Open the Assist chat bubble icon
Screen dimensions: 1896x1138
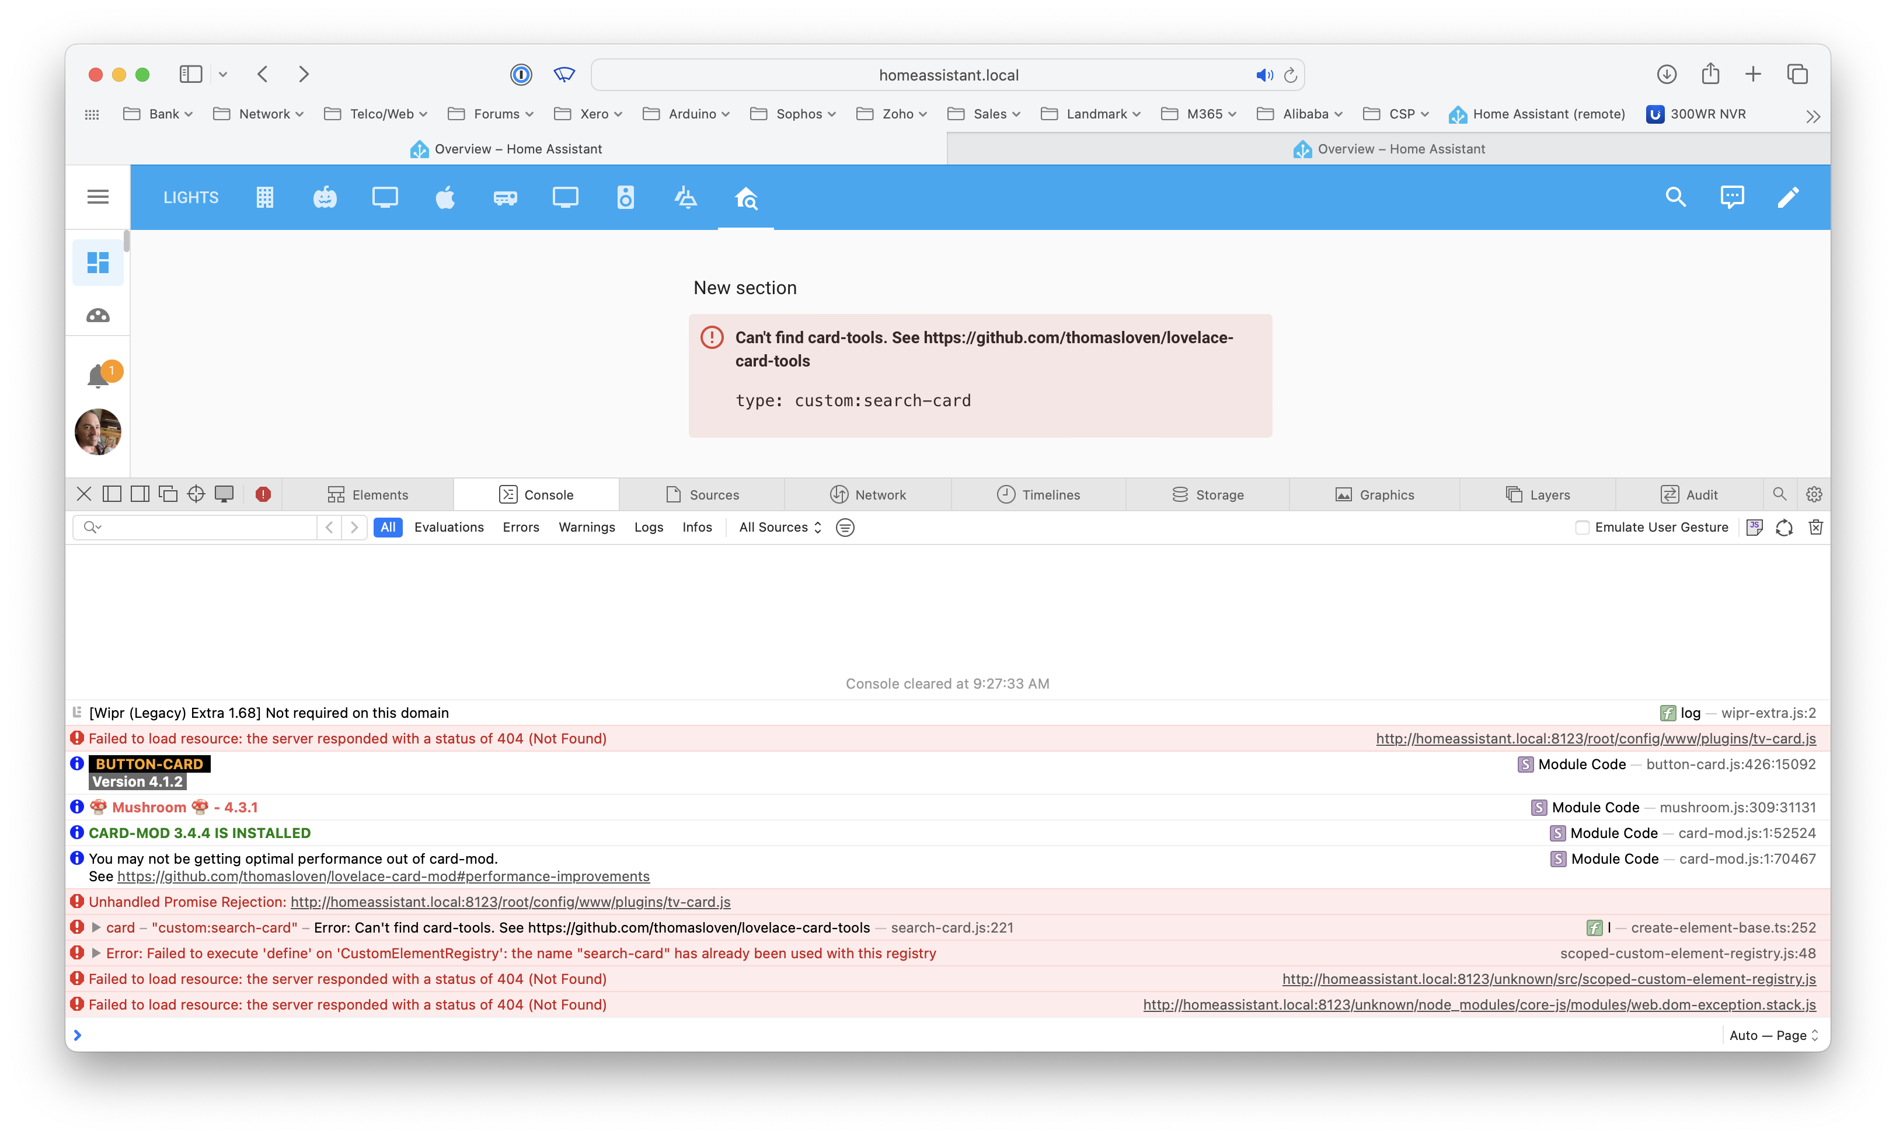coord(1732,197)
